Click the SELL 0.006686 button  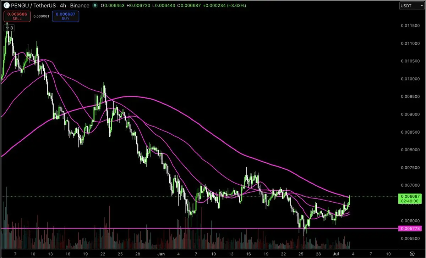click(17, 16)
